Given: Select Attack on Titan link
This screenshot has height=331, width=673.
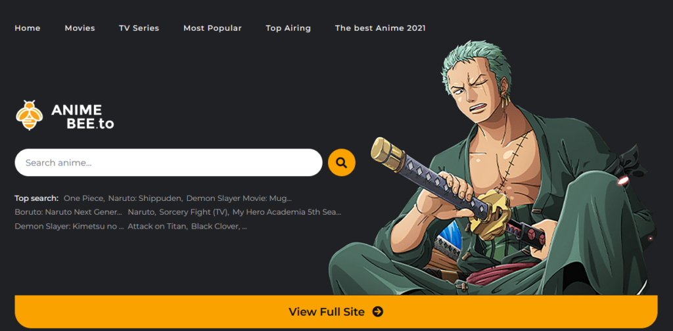Looking at the screenshot, I should [158, 227].
